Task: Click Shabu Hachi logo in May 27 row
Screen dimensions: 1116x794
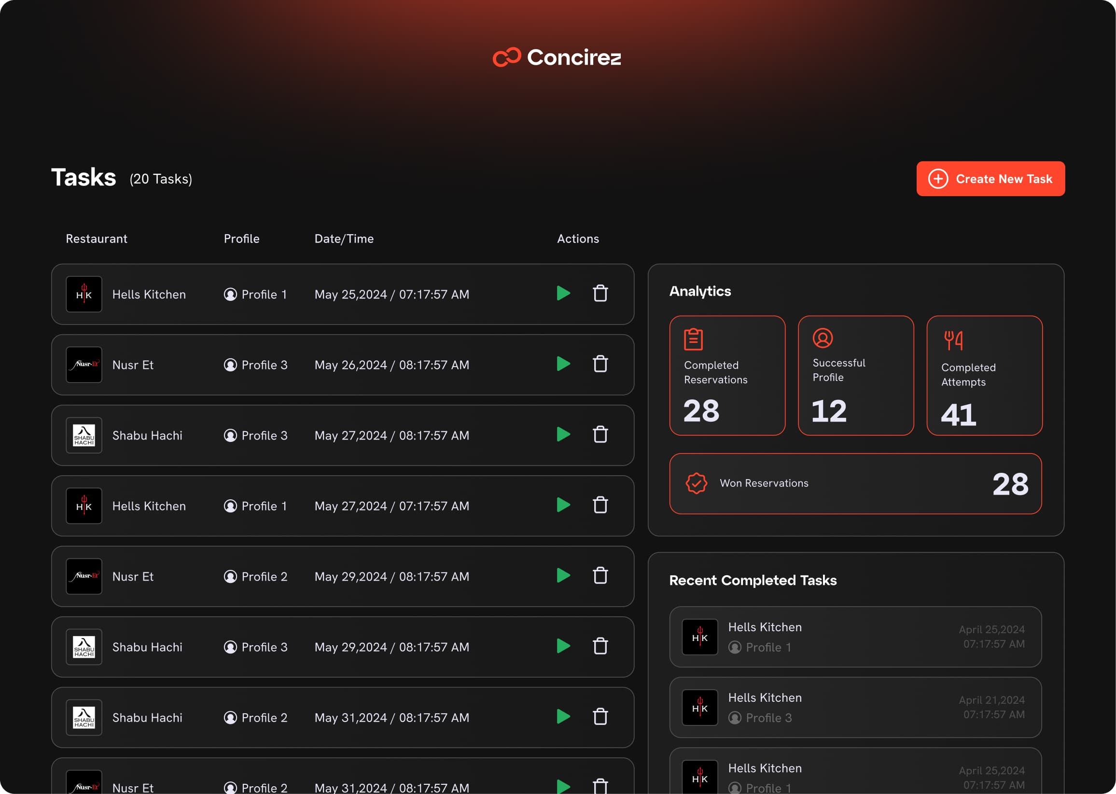Action: pyautogui.click(x=84, y=435)
